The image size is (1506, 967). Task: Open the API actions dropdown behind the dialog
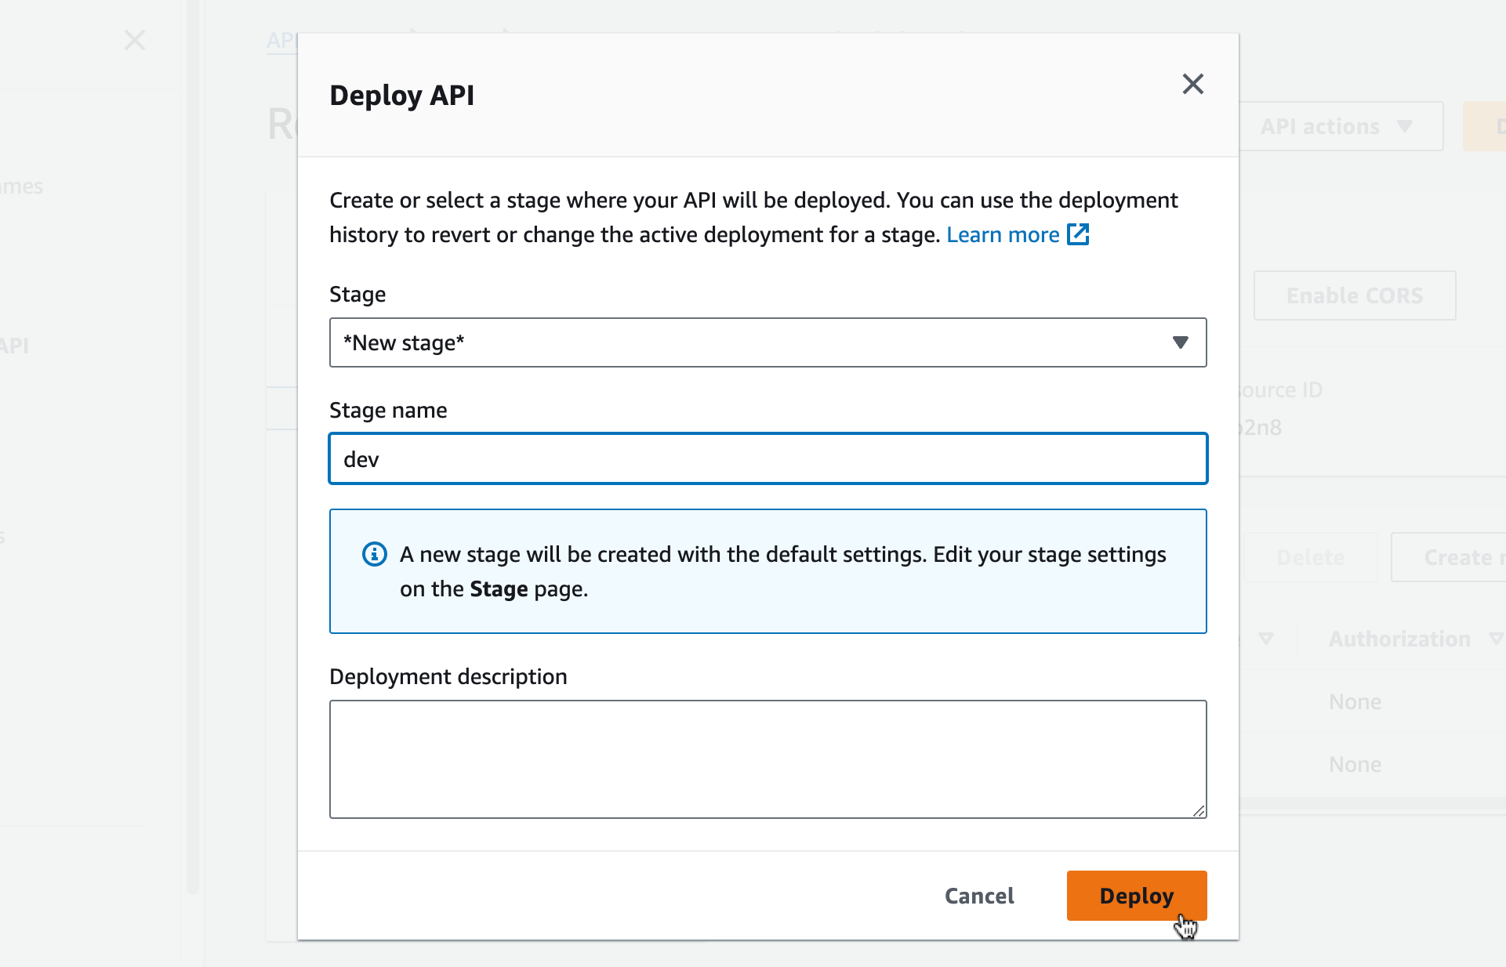point(1340,126)
